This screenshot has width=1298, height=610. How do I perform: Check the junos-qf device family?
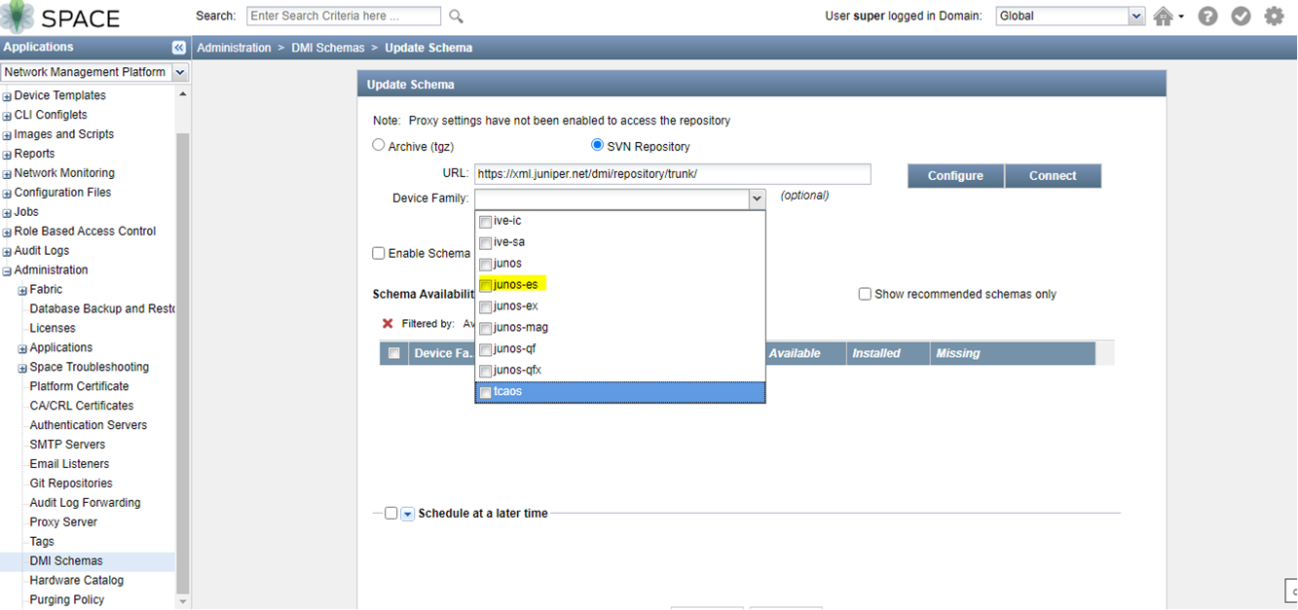click(485, 350)
